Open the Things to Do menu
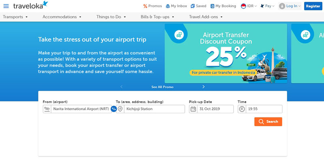This screenshot has width=324, height=165. pyautogui.click(x=111, y=17)
